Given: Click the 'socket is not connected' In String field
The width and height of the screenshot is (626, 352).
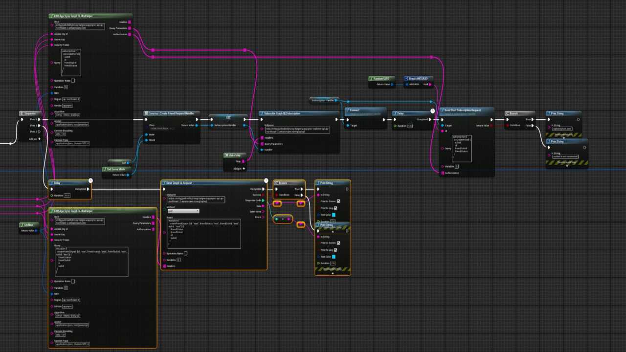Looking at the screenshot, I should pos(565,156).
